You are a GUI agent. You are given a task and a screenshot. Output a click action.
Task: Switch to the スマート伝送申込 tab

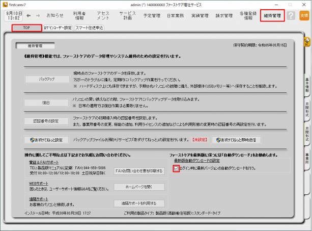point(90,28)
